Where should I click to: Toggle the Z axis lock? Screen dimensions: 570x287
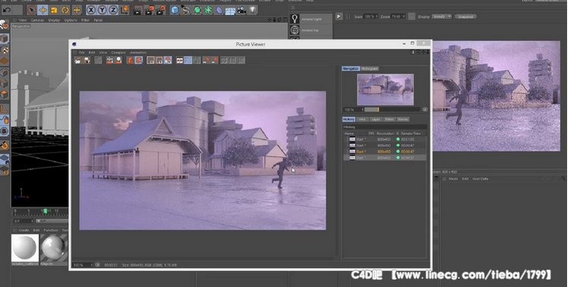[x=113, y=10]
